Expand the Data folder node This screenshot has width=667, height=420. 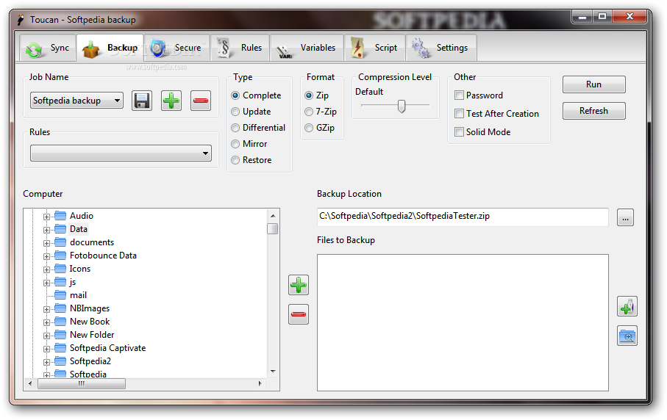point(46,230)
